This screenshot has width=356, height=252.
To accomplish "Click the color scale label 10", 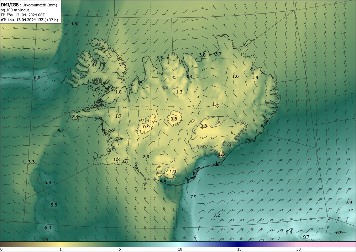I will click(x=180, y=249).
